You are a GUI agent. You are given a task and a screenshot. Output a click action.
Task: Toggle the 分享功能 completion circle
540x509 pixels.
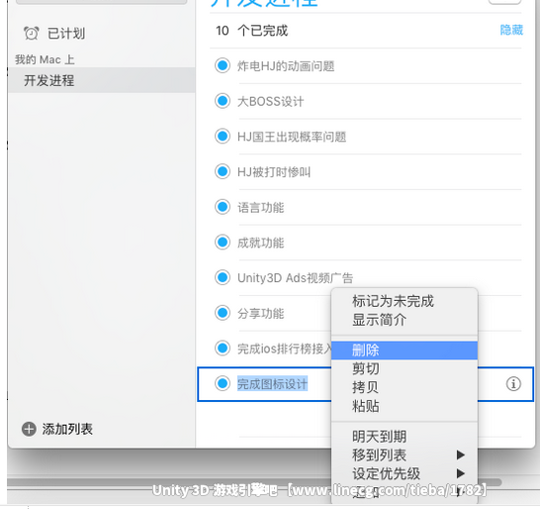coord(223,313)
